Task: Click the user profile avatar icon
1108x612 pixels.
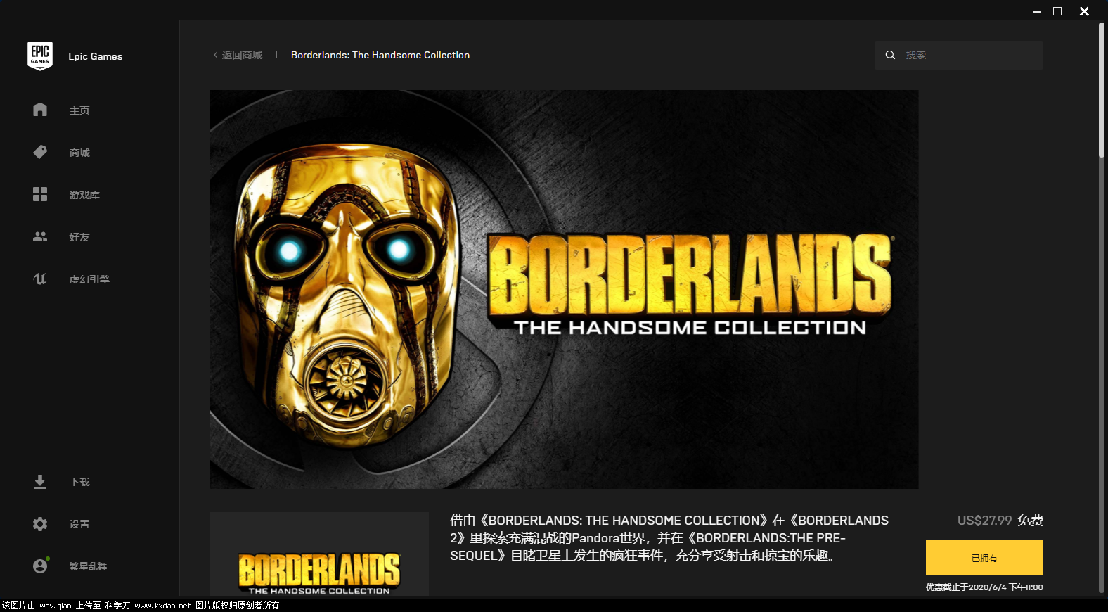Action: pyautogui.click(x=40, y=566)
